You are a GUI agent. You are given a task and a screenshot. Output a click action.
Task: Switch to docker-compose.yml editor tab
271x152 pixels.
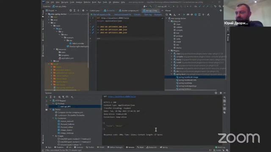pos(129,11)
